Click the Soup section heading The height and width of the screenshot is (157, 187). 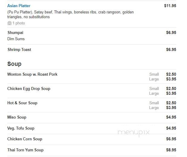(14, 64)
